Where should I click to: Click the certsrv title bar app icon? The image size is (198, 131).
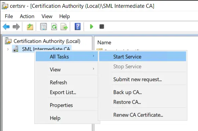coord(5,6)
